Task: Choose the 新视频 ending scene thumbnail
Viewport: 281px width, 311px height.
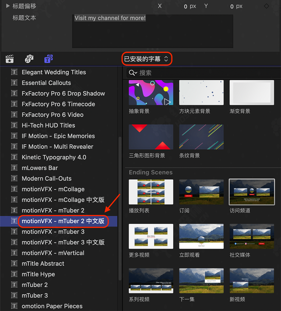Action: coord(252,281)
